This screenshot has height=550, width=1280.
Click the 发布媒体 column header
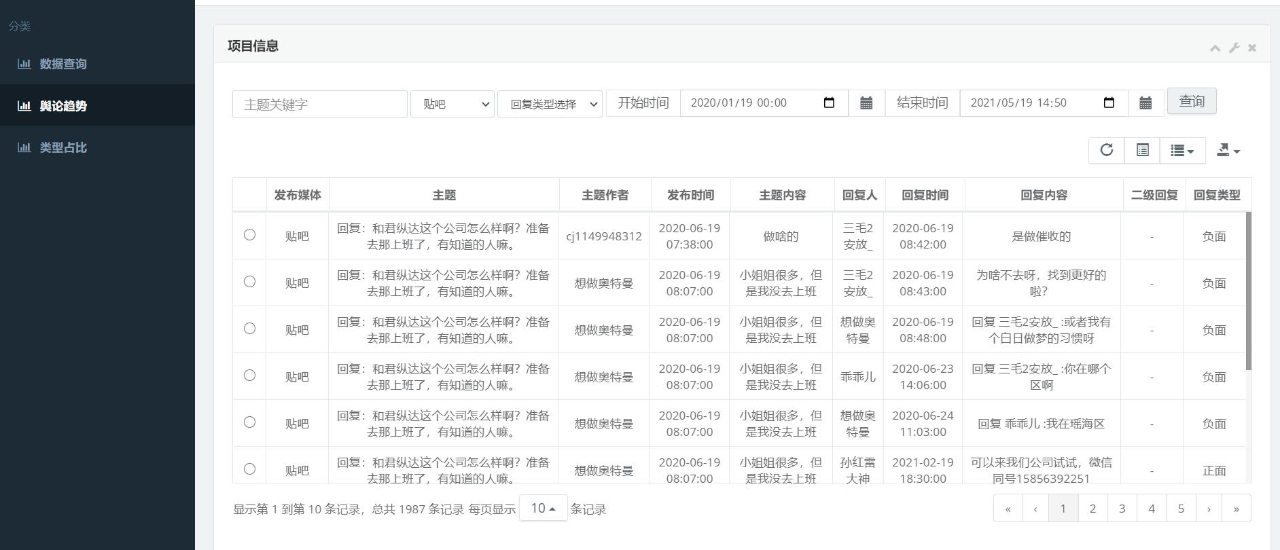pos(298,195)
